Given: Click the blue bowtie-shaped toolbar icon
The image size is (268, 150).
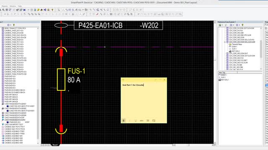Looking at the screenshot, I should (x=24, y=10).
